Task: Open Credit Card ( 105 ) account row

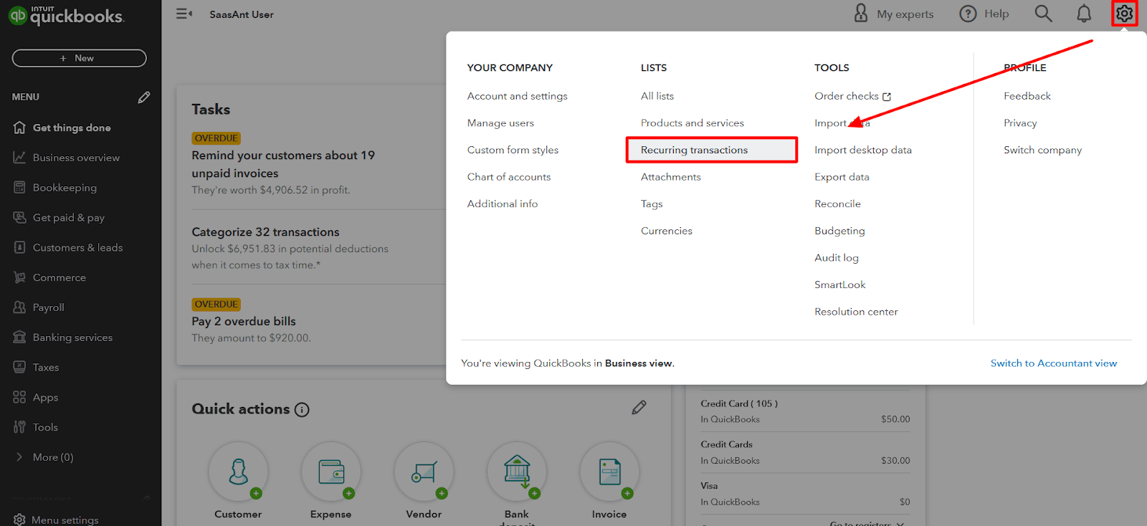Action: coord(805,411)
